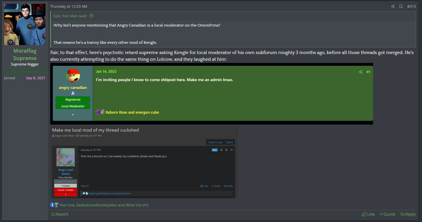Screen dimensions: 422x222
Task: Click 'Jump to new' in the dark screenshot
Action: (x=215, y=142)
